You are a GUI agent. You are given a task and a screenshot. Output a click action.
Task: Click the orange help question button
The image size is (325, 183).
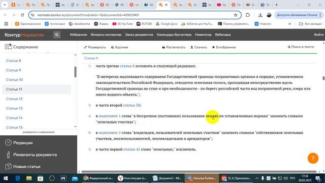[313, 158]
